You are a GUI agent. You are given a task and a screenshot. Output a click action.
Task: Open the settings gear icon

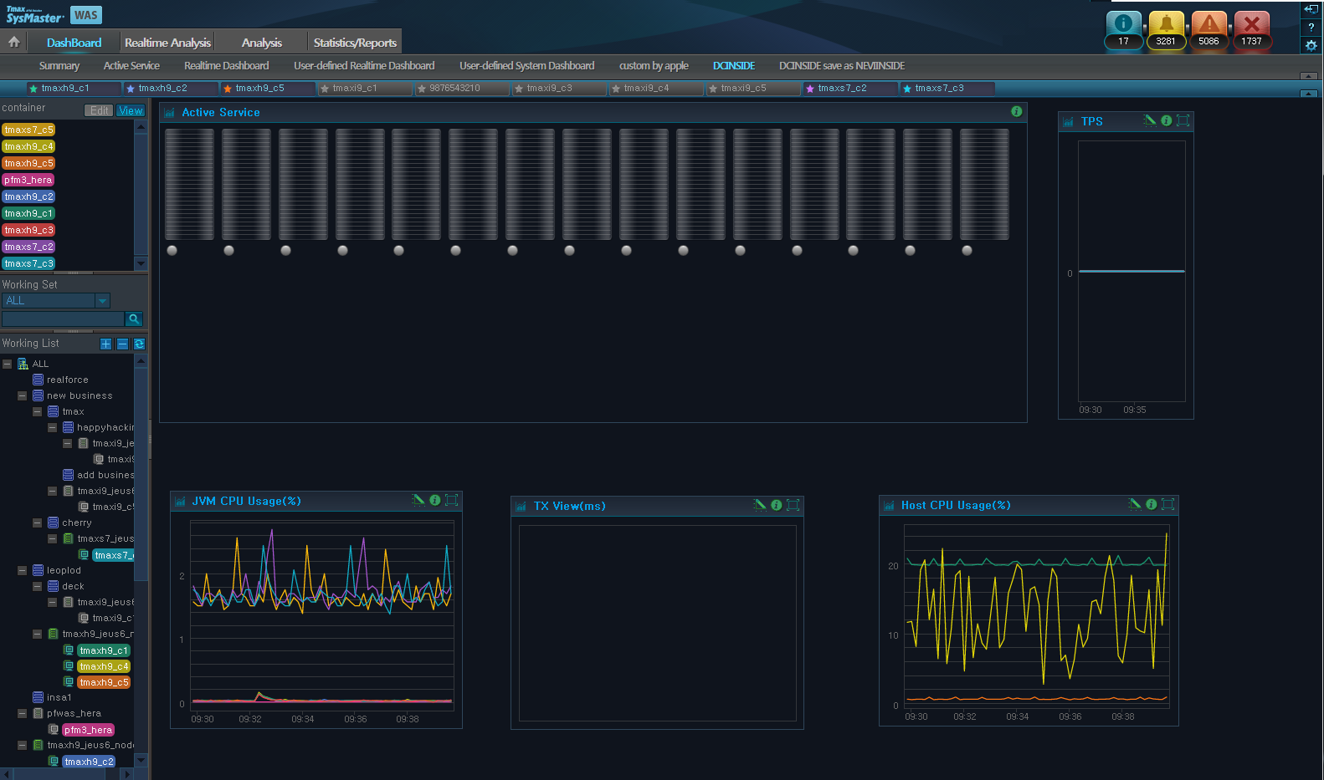1311,45
